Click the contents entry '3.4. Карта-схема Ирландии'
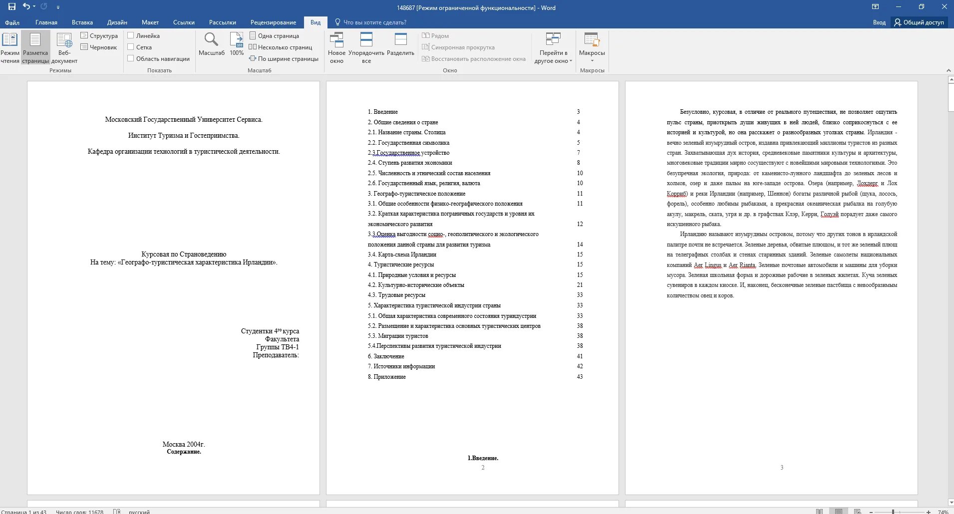The height and width of the screenshot is (514, 954). click(402, 255)
